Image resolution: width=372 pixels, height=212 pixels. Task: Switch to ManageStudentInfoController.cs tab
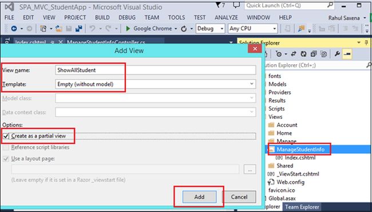(x=106, y=42)
